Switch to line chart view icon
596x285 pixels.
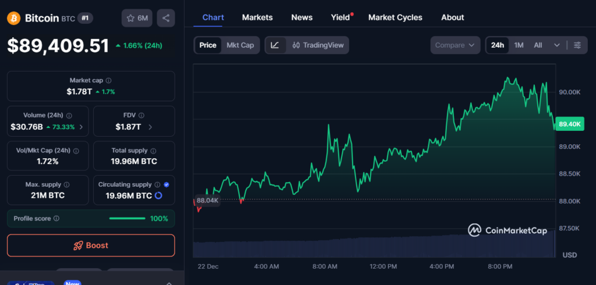point(275,45)
